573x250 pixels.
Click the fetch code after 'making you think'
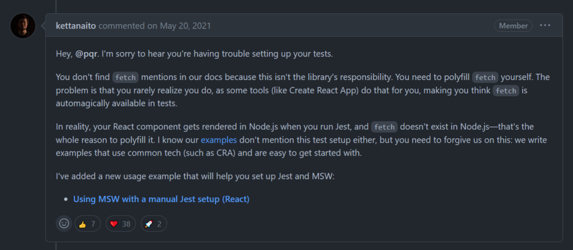pyautogui.click(x=505, y=90)
